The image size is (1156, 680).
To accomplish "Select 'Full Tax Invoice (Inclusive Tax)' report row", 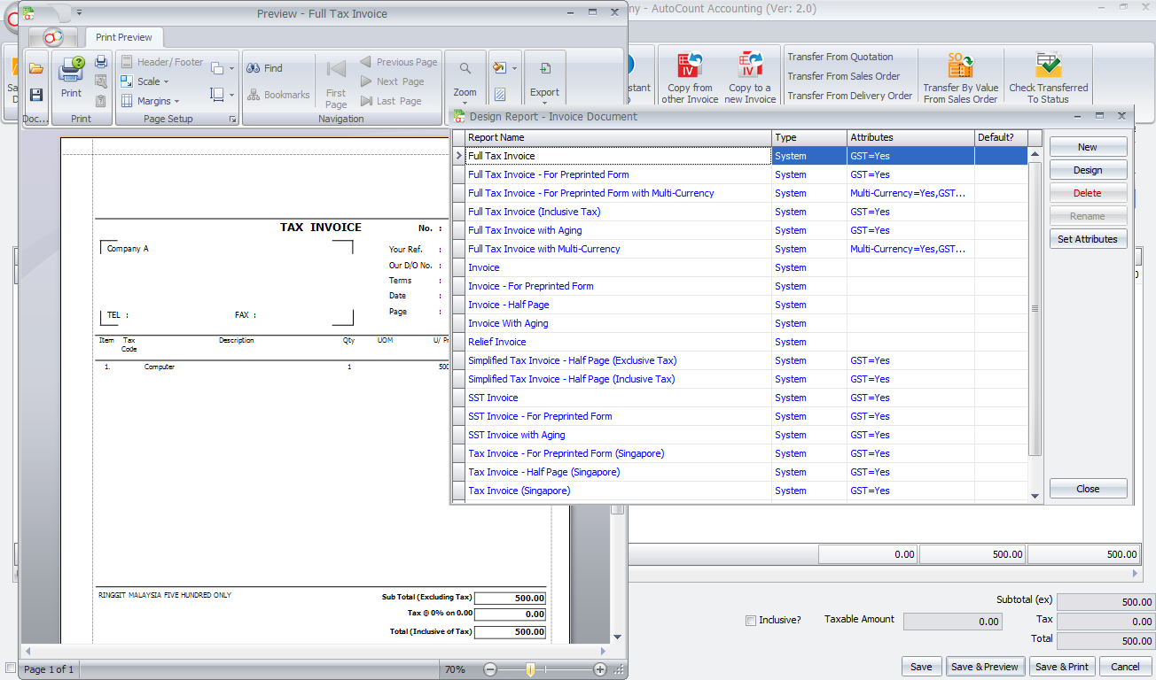I will point(740,212).
